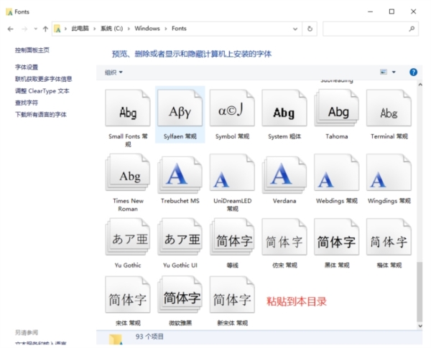Select the Symbol font icon
The image size is (431, 348).
tap(232, 108)
